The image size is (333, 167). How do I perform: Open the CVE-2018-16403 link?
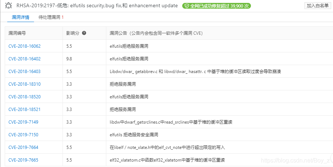point(25,72)
